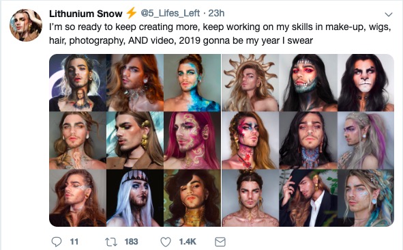Open the Lithunium Snow profile avatar
This screenshot has height=250, width=403.
pos(26,25)
